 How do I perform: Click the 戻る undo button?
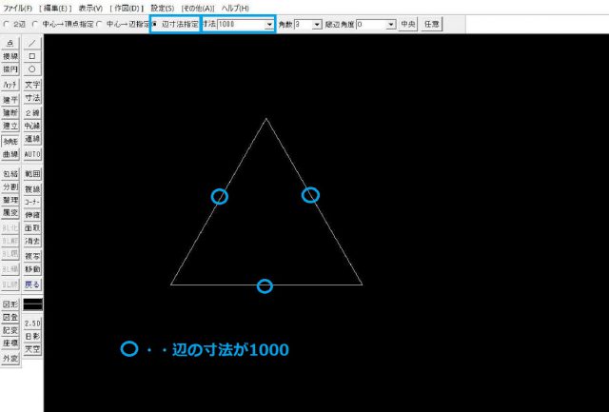32,284
